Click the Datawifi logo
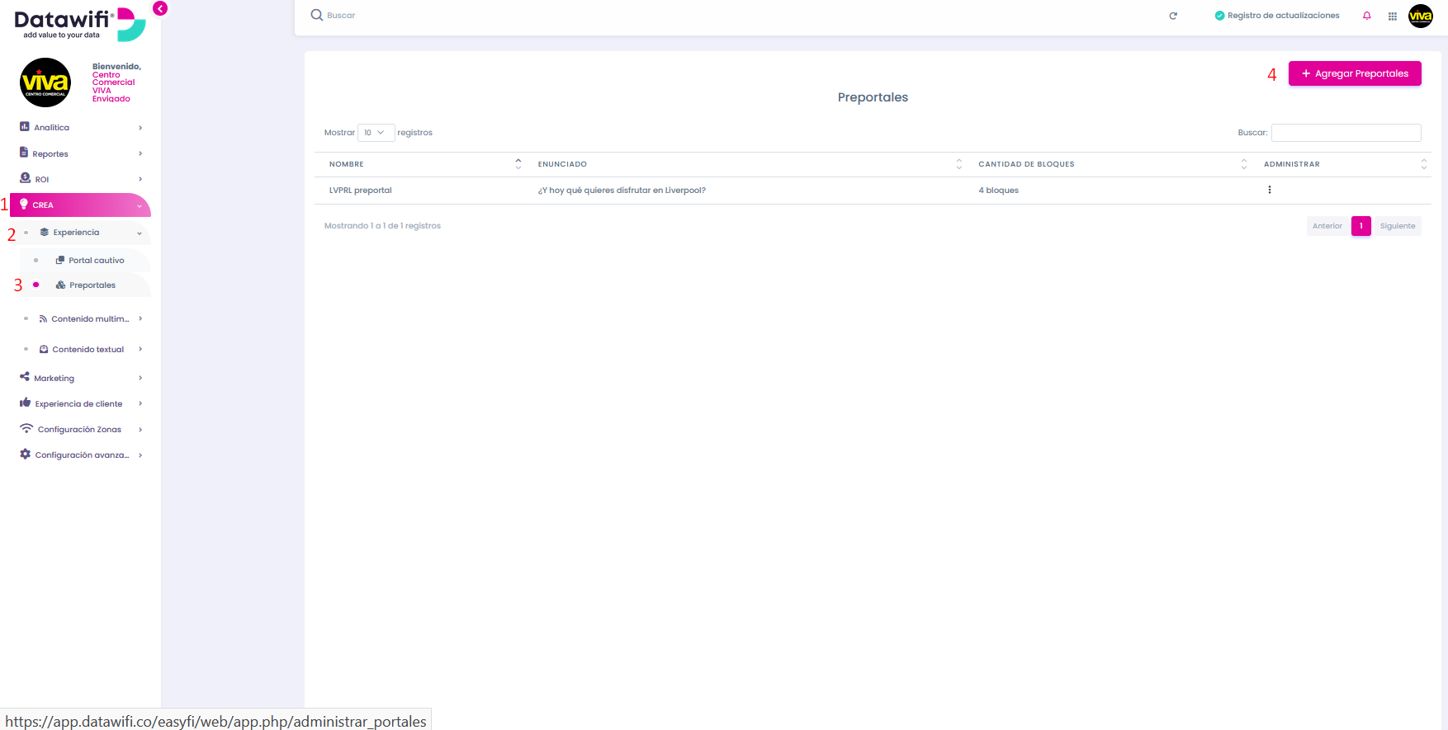The width and height of the screenshot is (1448, 730). click(80, 24)
